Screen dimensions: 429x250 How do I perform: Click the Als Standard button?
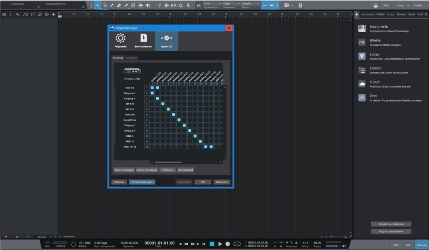click(x=185, y=170)
